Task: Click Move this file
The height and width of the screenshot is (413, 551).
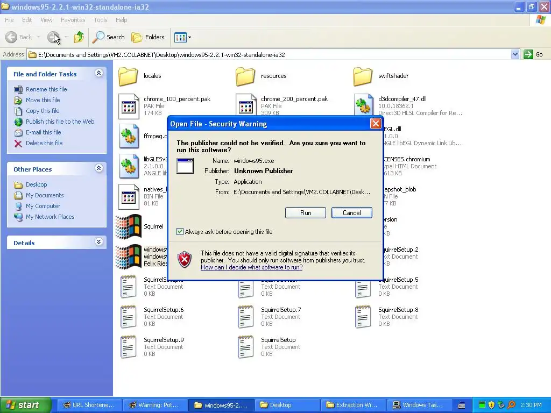Action: 43,100
